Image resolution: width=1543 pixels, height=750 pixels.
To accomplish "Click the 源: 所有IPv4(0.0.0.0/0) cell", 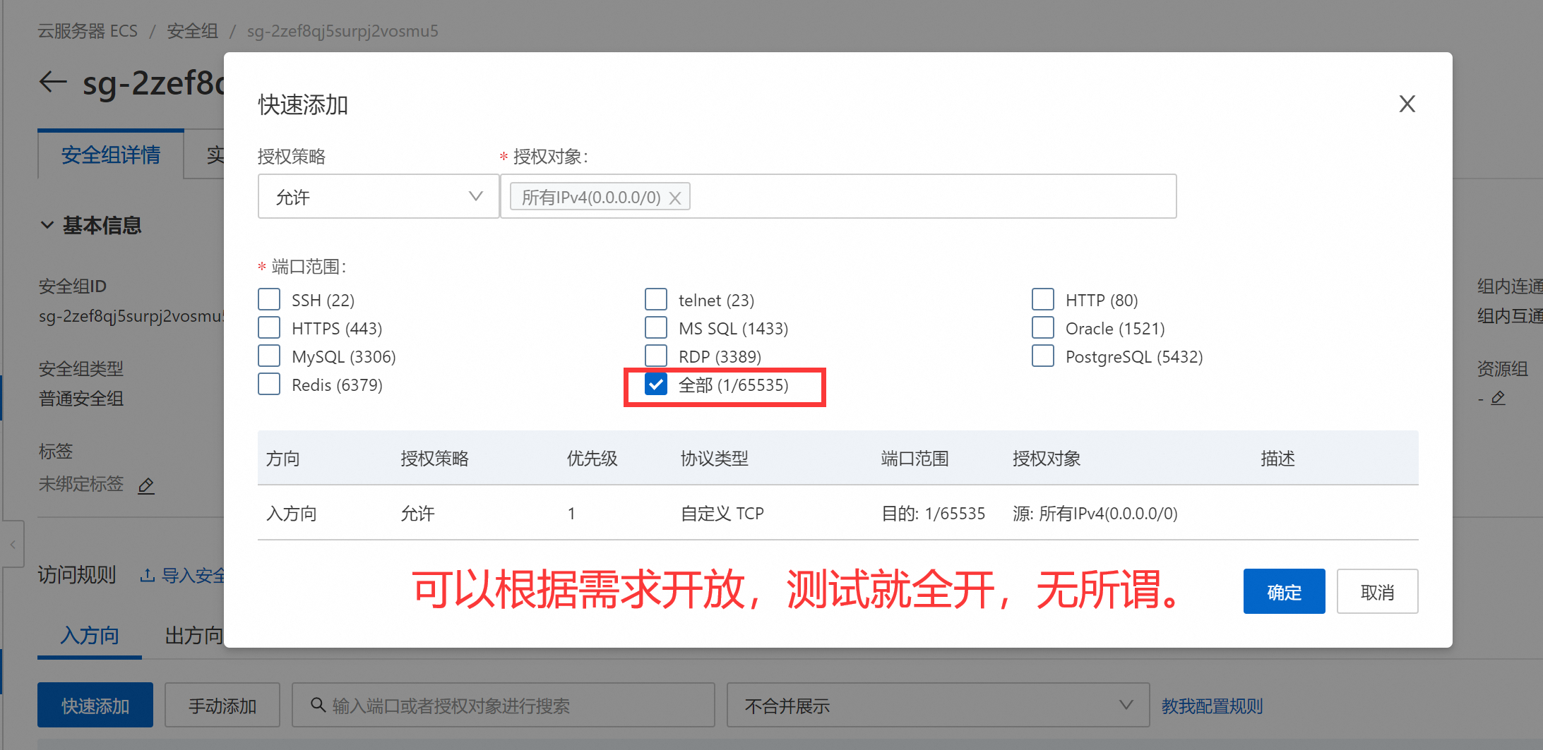I will pos(1095,513).
